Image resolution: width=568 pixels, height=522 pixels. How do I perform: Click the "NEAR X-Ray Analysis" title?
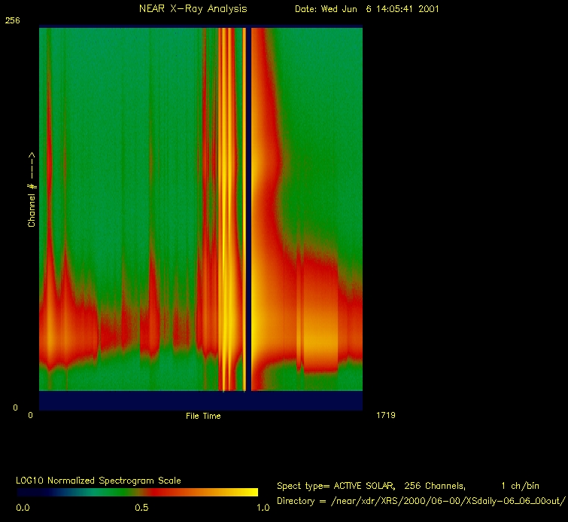point(193,9)
